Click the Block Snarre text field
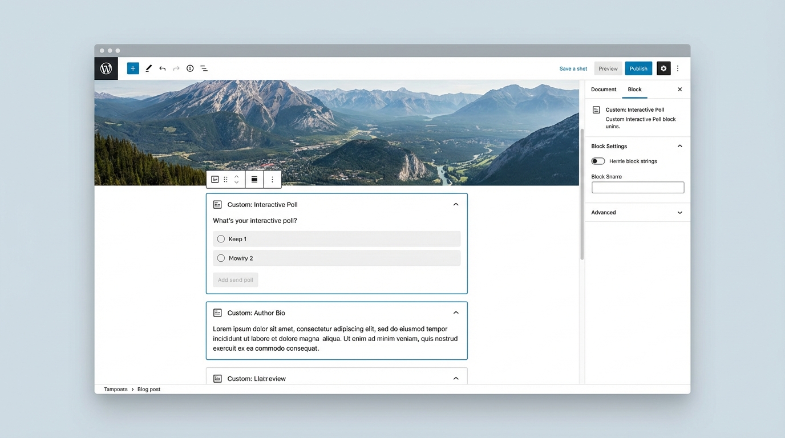This screenshot has height=438, width=785. (637, 188)
